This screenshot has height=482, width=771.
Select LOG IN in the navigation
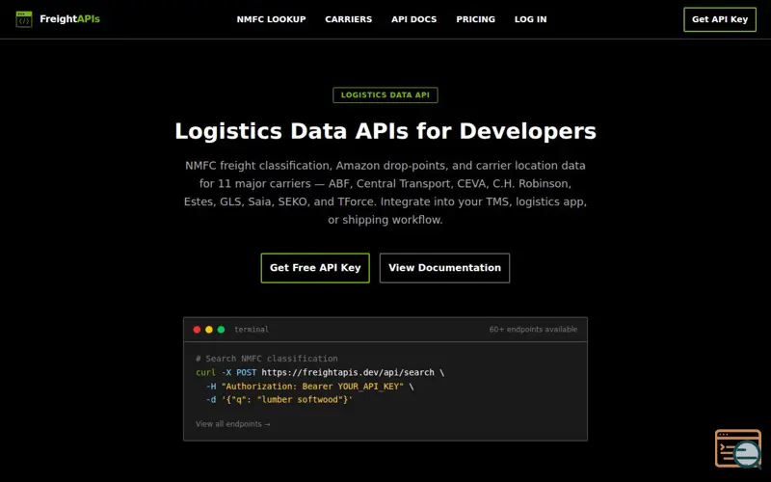tap(531, 19)
